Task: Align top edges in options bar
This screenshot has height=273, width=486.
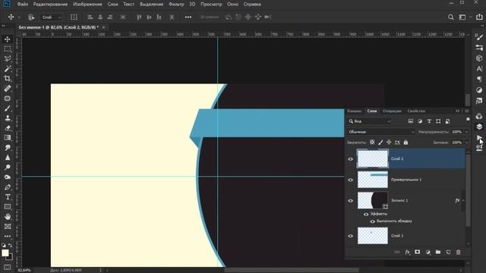Action: click(x=139, y=17)
